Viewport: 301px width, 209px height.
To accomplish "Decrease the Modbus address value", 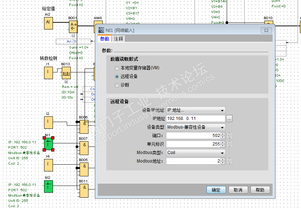I will pyautogui.click(x=222, y=163).
